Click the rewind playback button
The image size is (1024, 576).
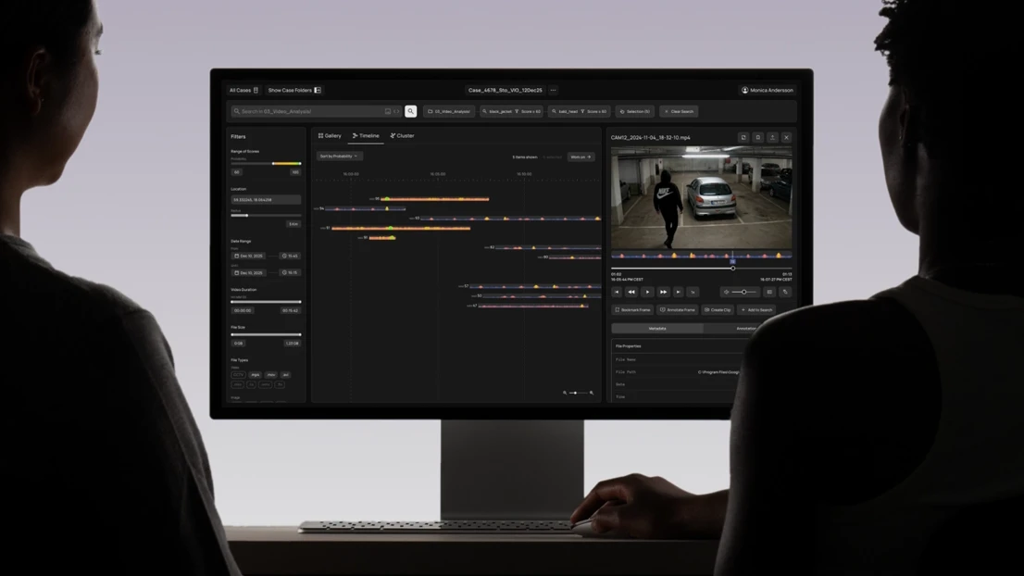click(631, 293)
